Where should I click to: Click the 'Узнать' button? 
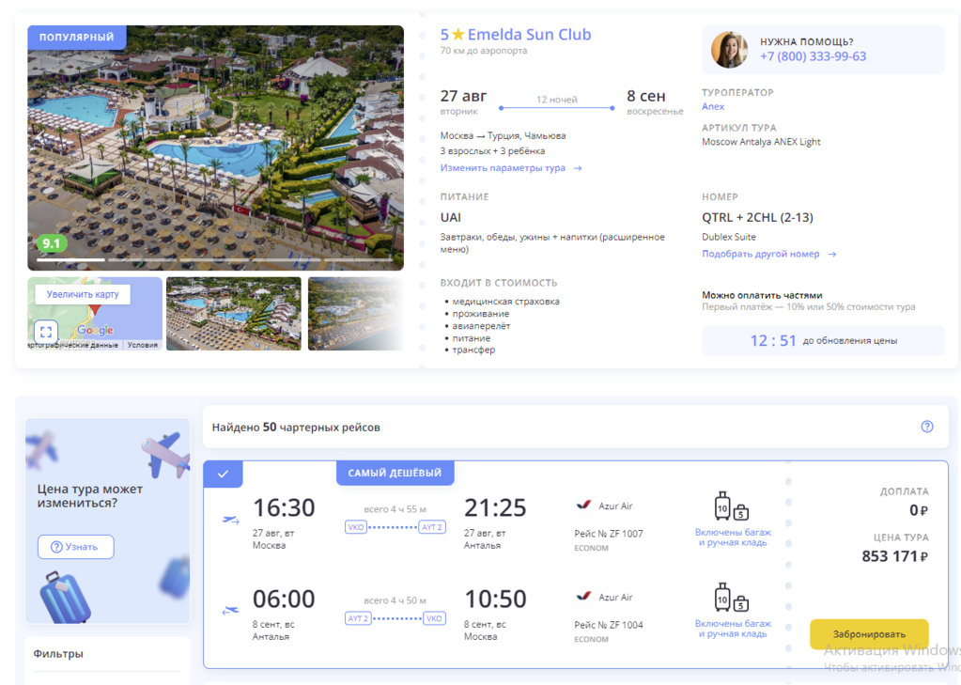tap(76, 547)
